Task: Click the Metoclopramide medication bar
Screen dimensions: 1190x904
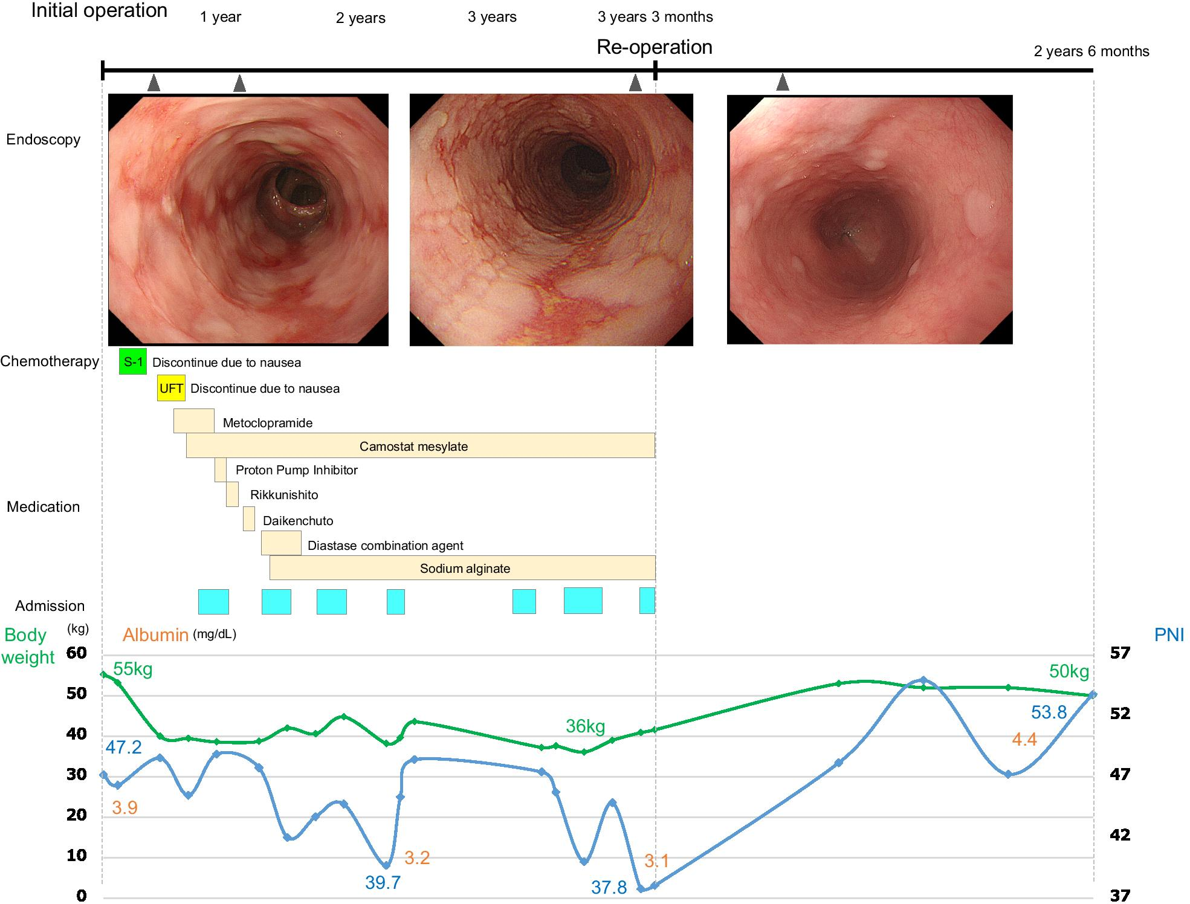Action: 194,421
